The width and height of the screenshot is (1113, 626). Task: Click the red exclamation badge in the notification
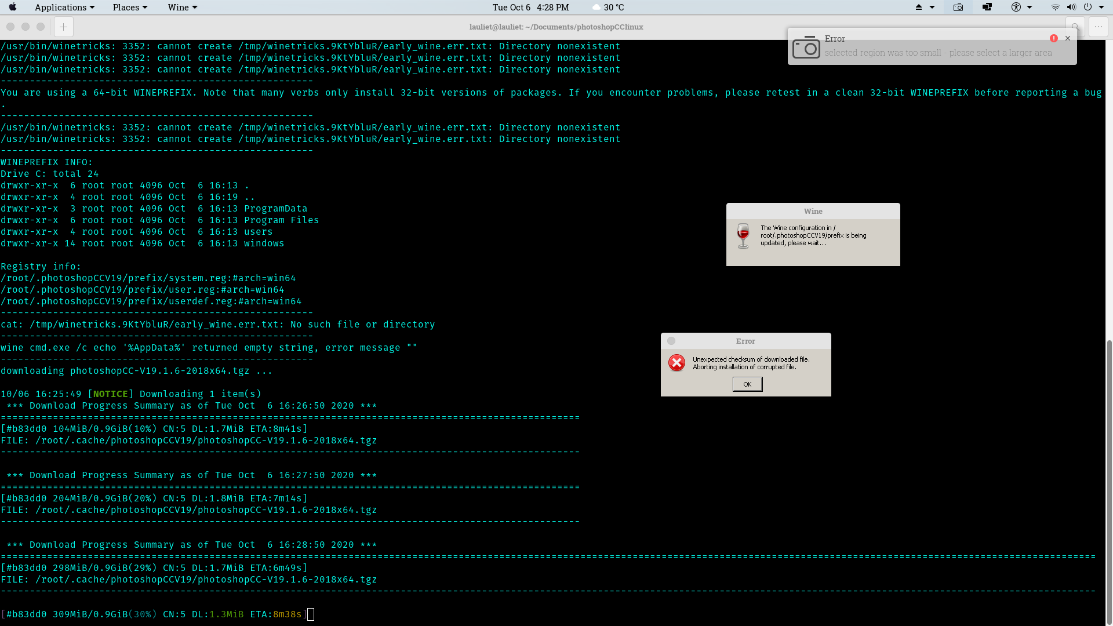(1054, 38)
